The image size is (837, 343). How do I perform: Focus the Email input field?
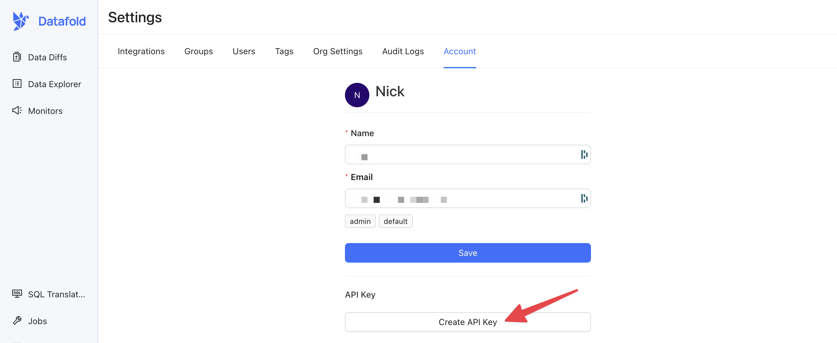pyautogui.click(x=468, y=198)
